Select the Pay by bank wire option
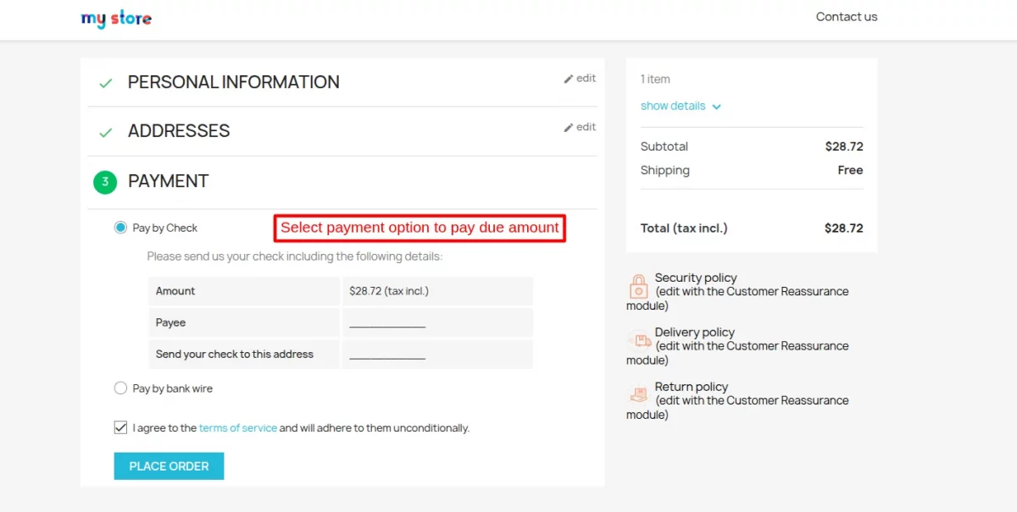1017x512 pixels. [x=120, y=388]
